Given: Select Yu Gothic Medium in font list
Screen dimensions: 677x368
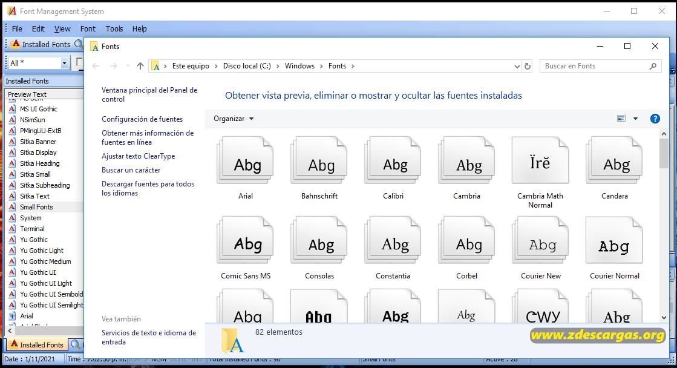Looking at the screenshot, I should pyautogui.click(x=46, y=261).
